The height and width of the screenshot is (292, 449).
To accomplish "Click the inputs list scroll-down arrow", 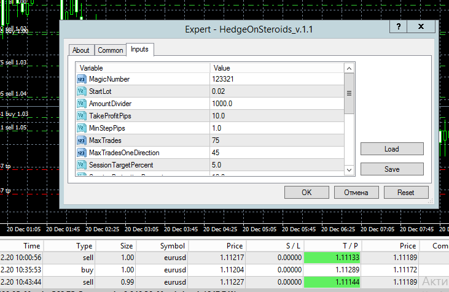I will coord(349,170).
